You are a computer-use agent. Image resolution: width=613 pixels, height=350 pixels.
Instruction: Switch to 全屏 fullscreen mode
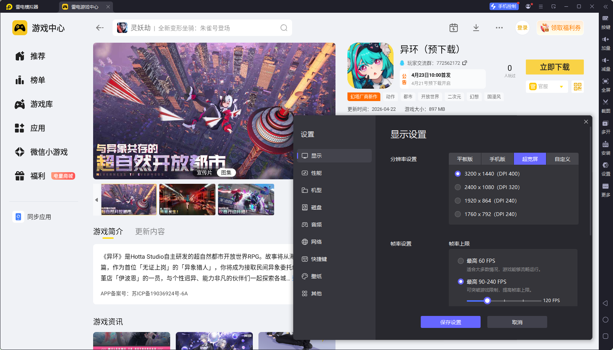point(606,85)
